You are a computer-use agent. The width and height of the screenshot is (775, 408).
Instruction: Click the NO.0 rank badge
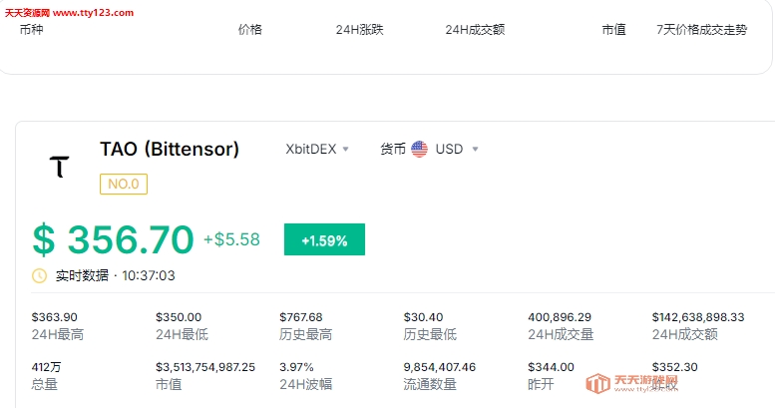[x=124, y=184]
